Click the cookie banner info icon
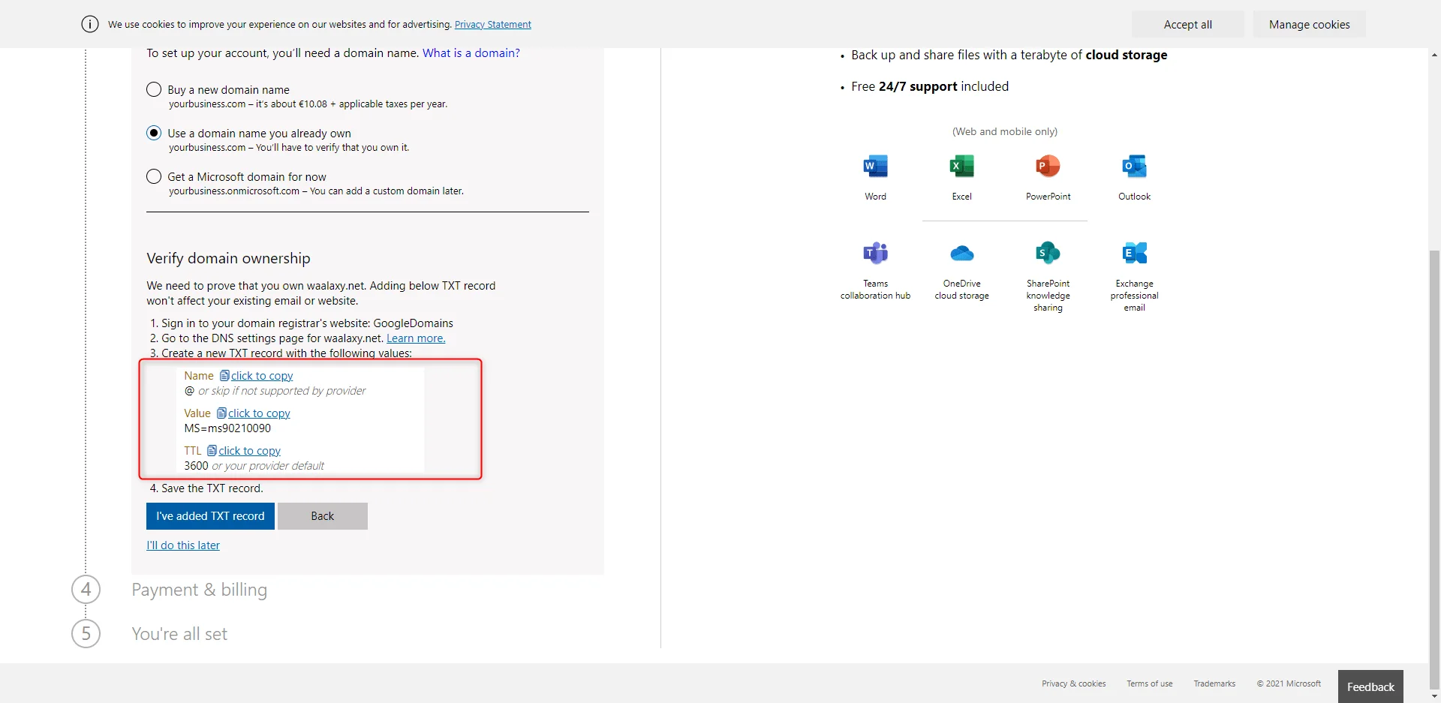Image resolution: width=1441 pixels, height=703 pixels. [x=90, y=24]
